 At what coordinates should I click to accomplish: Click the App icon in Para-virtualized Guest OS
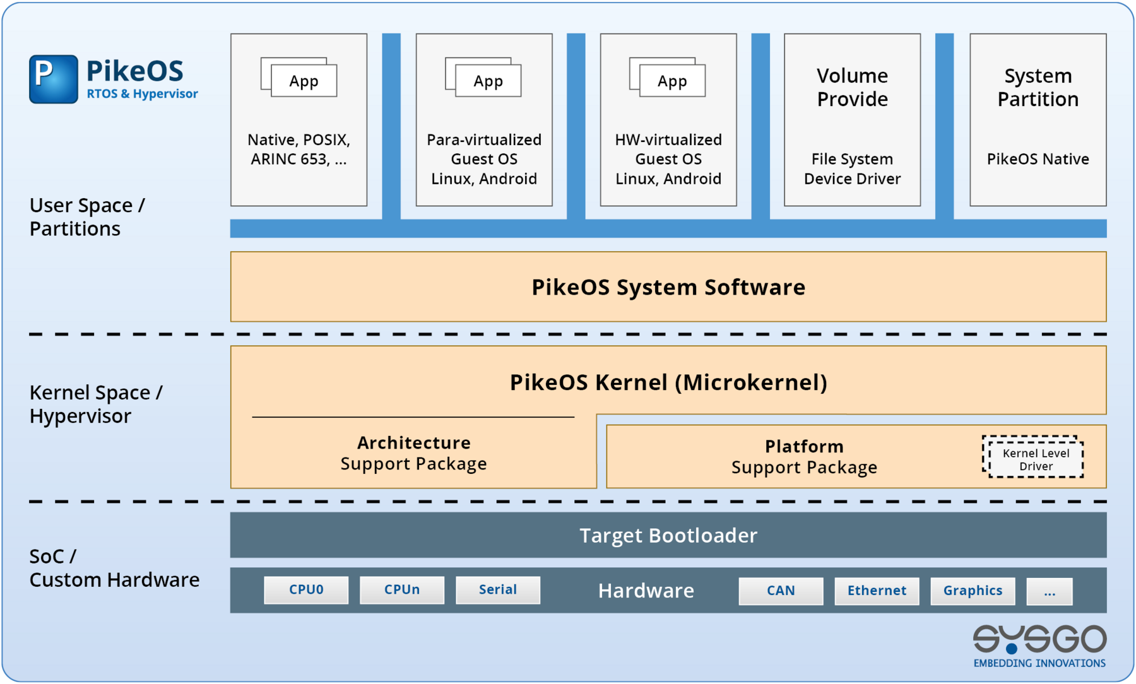(487, 81)
